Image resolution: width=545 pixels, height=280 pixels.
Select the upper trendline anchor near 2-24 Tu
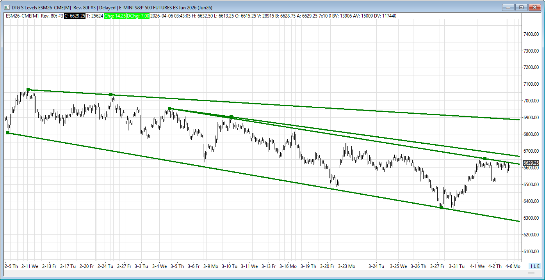pos(111,95)
